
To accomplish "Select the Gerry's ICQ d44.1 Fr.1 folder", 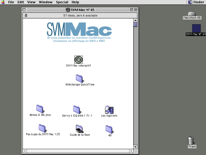I will [77, 109].
